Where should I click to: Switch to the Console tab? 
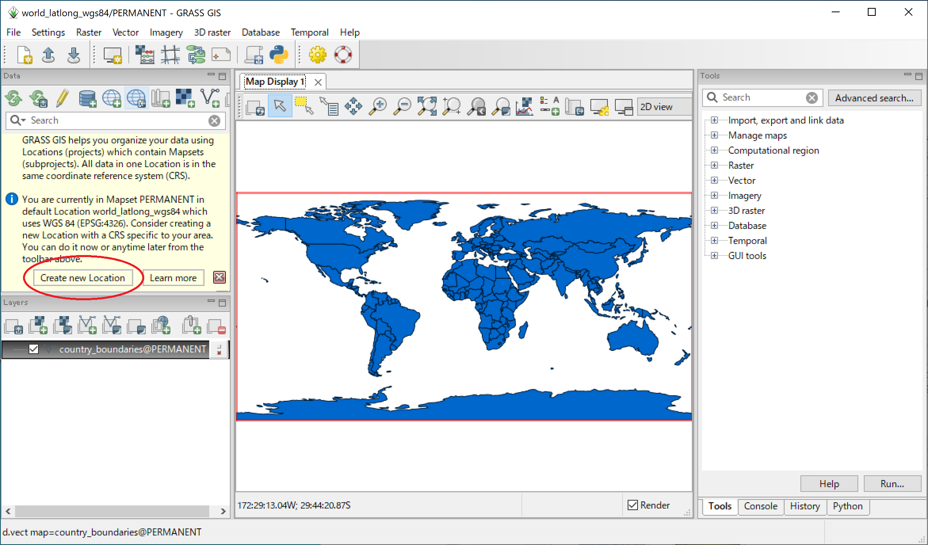click(760, 506)
